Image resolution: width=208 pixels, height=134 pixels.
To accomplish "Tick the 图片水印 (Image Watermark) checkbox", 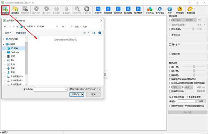I will tap(170, 44).
